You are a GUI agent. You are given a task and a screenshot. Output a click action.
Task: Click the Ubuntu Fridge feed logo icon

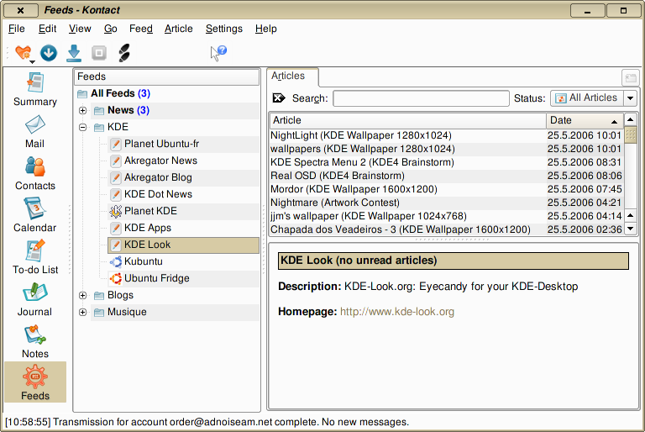click(116, 278)
